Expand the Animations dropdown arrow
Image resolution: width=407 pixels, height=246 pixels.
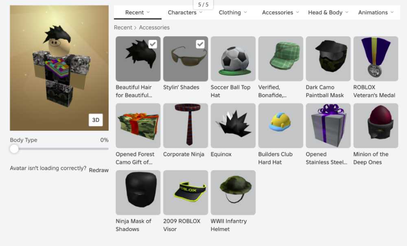(392, 12)
